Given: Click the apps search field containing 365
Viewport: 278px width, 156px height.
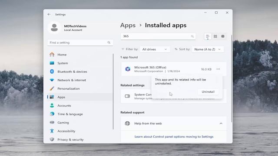Looking at the screenshot, I should 158,36.
